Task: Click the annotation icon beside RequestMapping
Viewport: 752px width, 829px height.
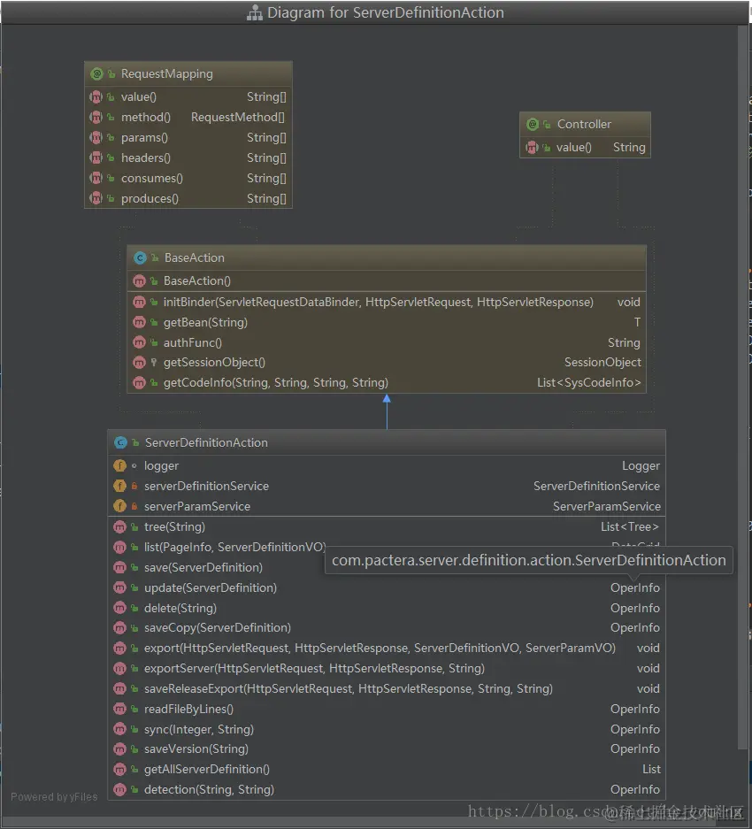Action: click(96, 73)
